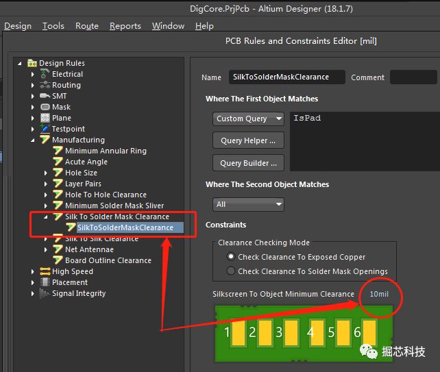This screenshot has width=440, height=372.
Task: Click the 10mil minimum clearance value
Action: [379, 294]
